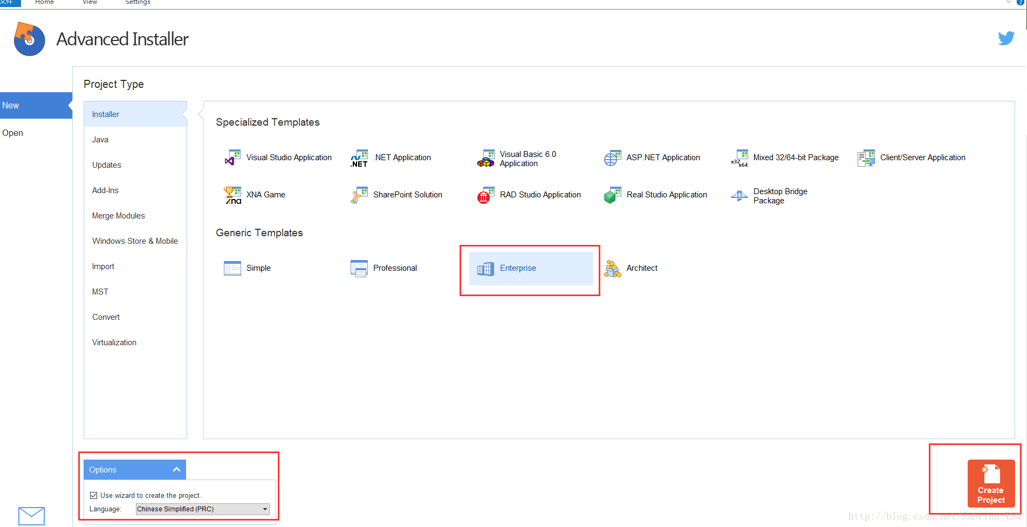
Task: Choose the Professional template icon
Action: coord(359,268)
